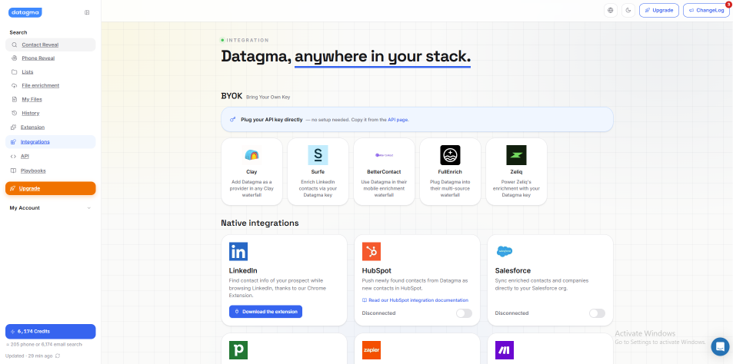733x364 pixels.
Task: Open My Files in sidebar
Action: coord(51,99)
